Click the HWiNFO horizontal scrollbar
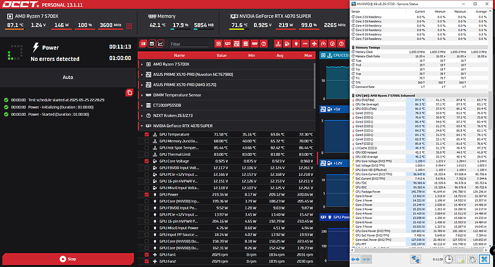This screenshot has width=495, height=267. [418, 250]
